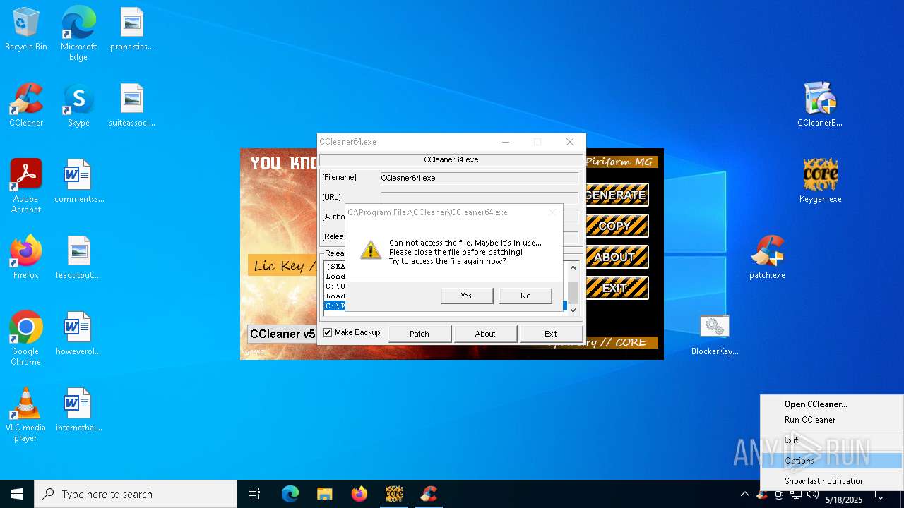Select the commentss Word document
904x508 pixels.
[78, 182]
